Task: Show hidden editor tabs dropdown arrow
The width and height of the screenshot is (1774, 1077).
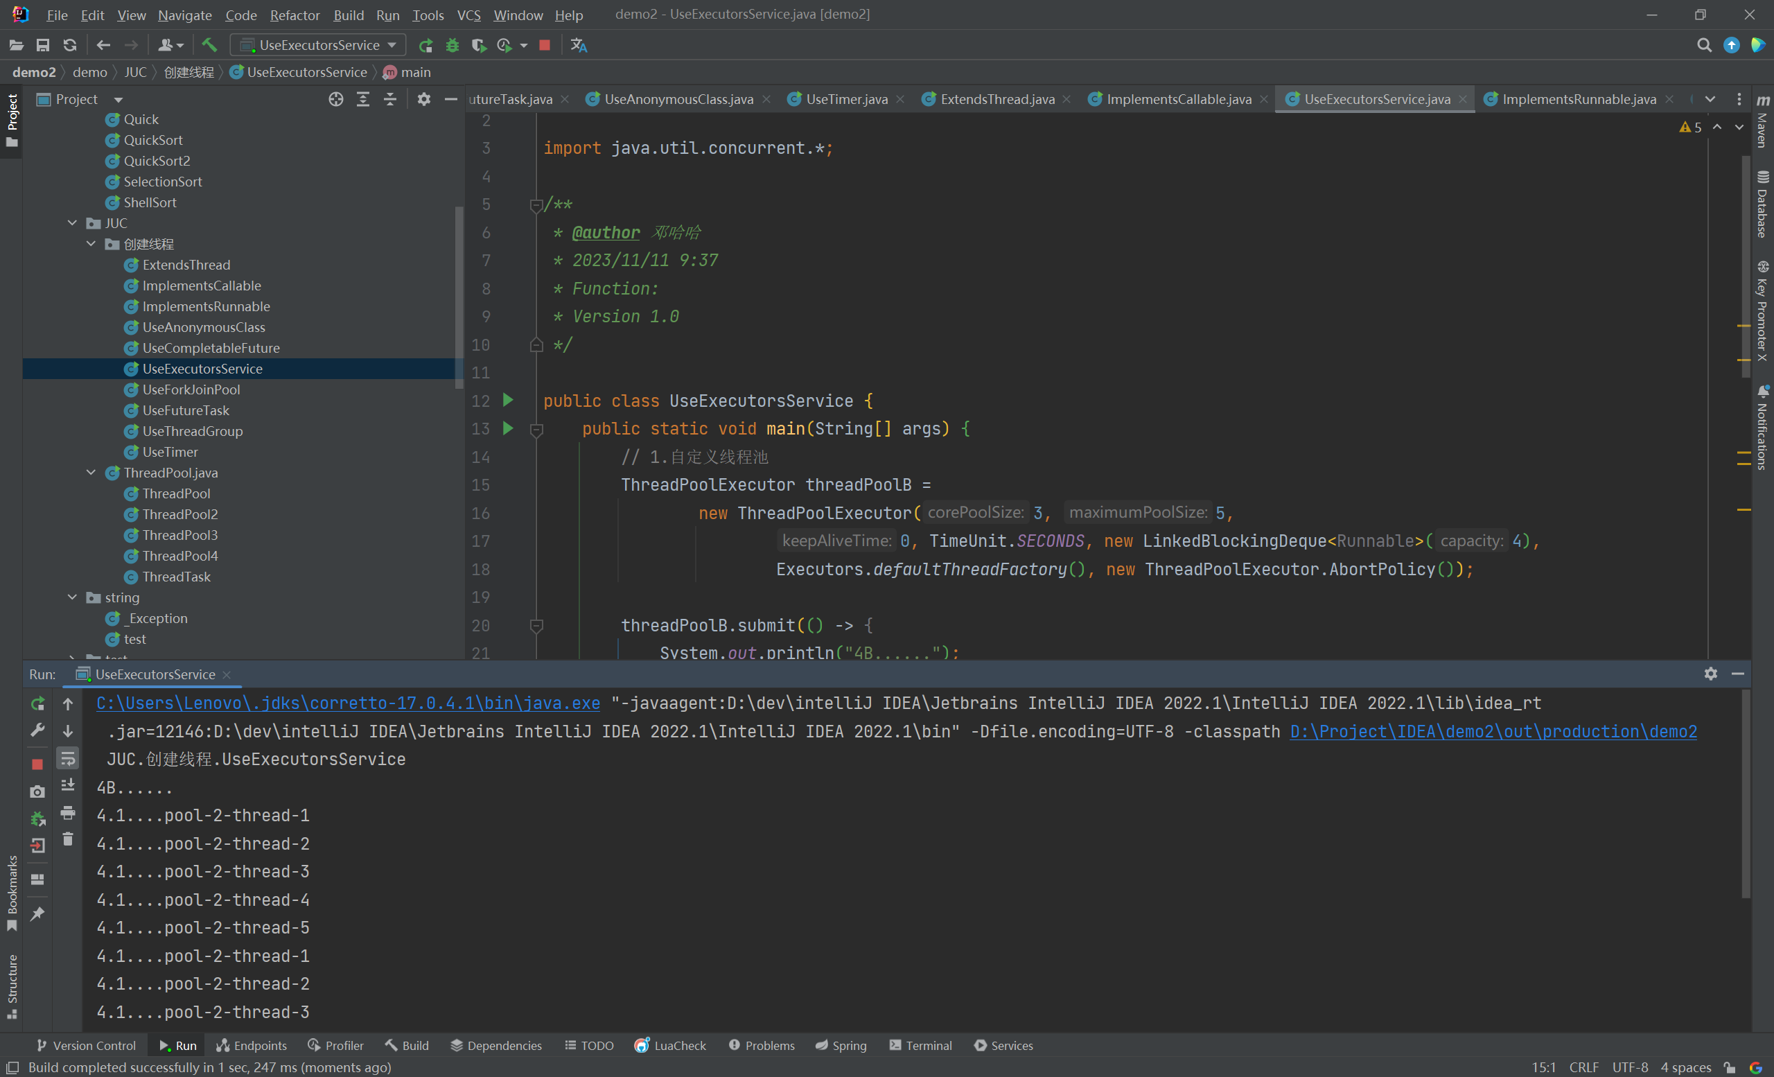Action: (x=1711, y=99)
